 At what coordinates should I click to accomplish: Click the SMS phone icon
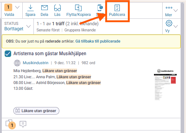click(100, 8)
